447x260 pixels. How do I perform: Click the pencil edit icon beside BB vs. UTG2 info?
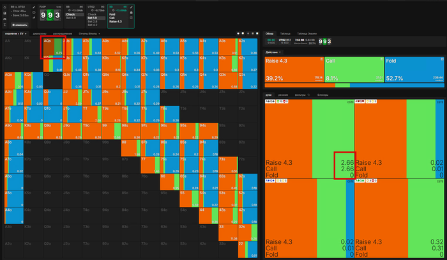click(x=34, y=7)
